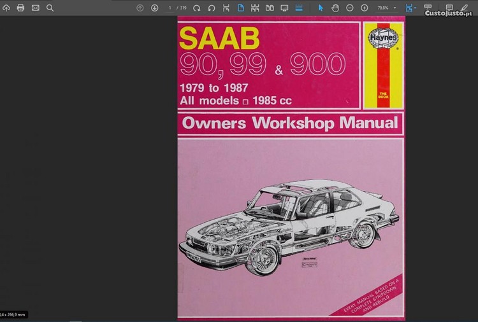Go to the next page arrow
Viewport: 478px width, 322px height.
click(x=154, y=8)
